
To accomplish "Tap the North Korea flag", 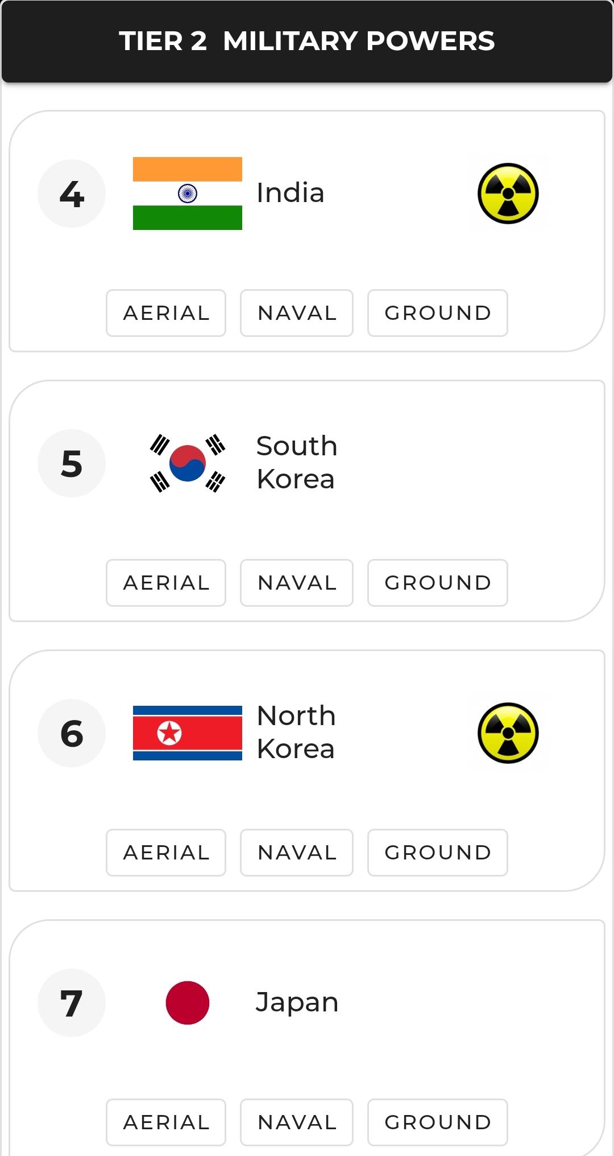I will (188, 733).
